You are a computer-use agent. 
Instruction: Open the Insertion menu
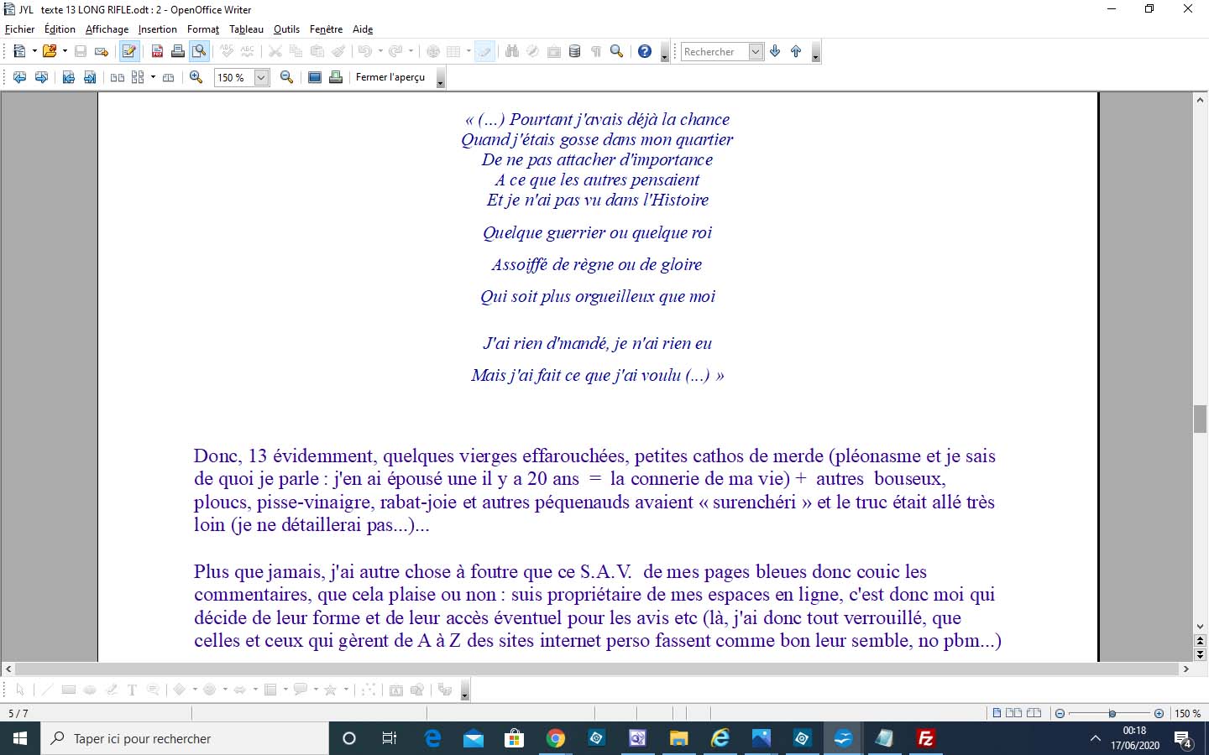pos(158,29)
